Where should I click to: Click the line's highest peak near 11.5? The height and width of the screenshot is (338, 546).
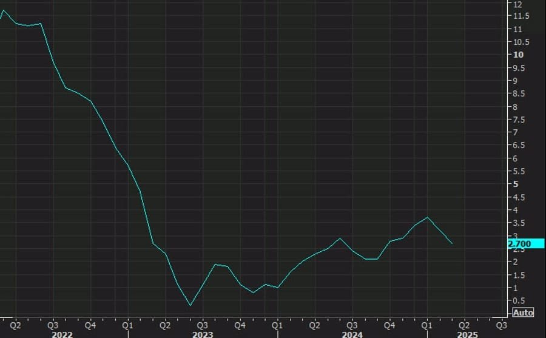click(x=3, y=10)
